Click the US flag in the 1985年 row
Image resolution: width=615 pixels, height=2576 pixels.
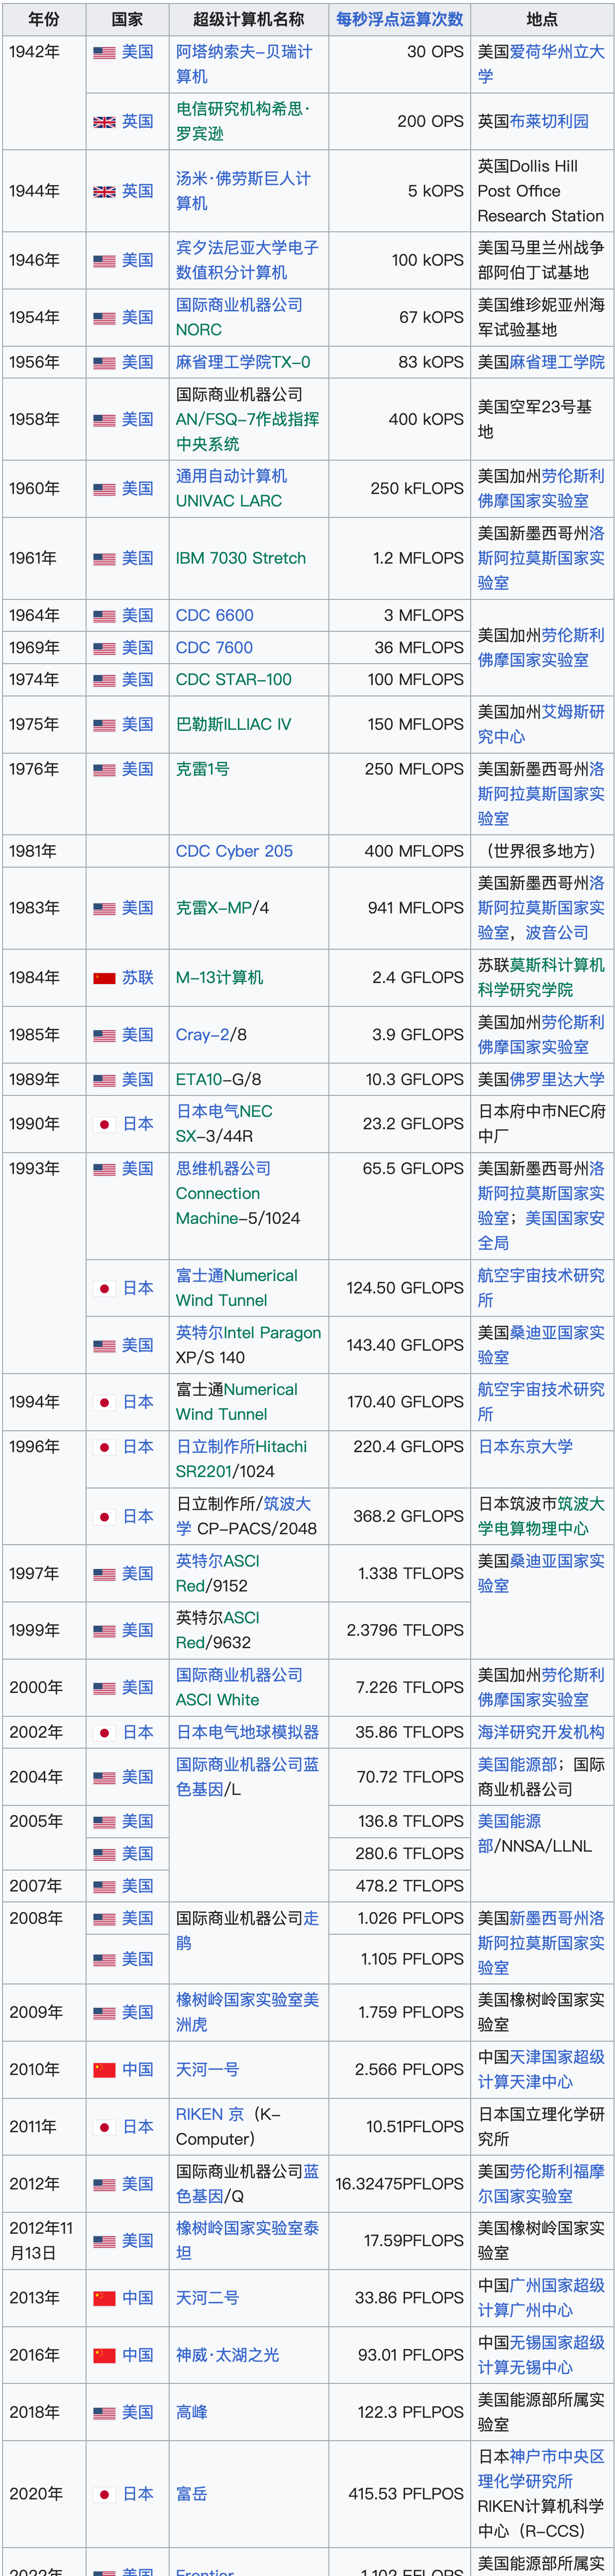[x=104, y=1036]
